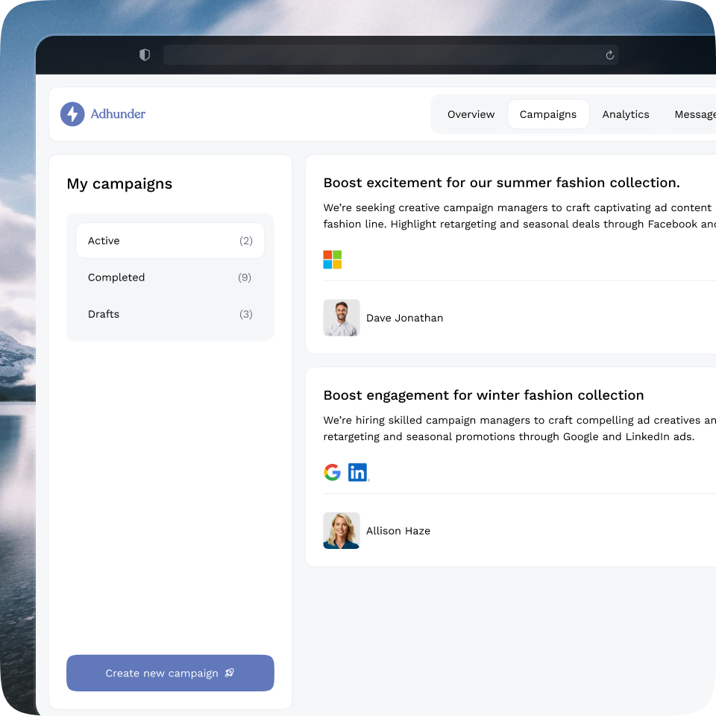This screenshot has width=716, height=716.
Task: View Drafts campaigns
Action: [x=170, y=314]
